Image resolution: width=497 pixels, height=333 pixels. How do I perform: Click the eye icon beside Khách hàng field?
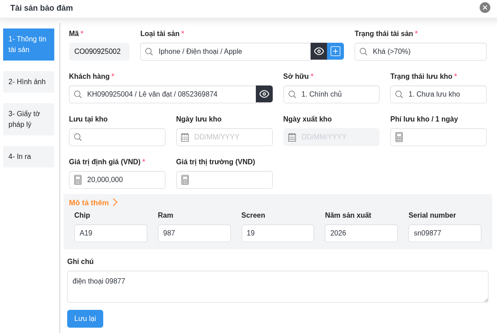point(264,94)
